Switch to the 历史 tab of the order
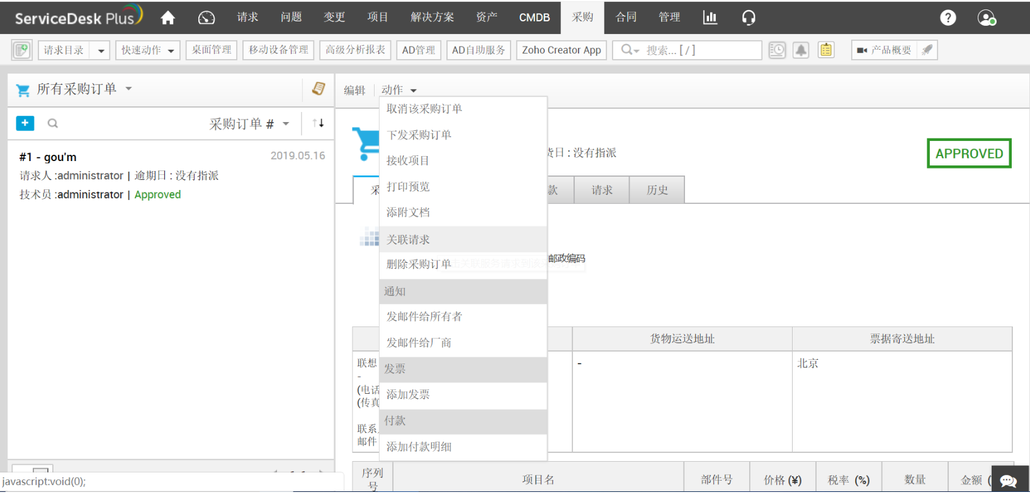The width and height of the screenshot is (1030, 502). (657, 190)
